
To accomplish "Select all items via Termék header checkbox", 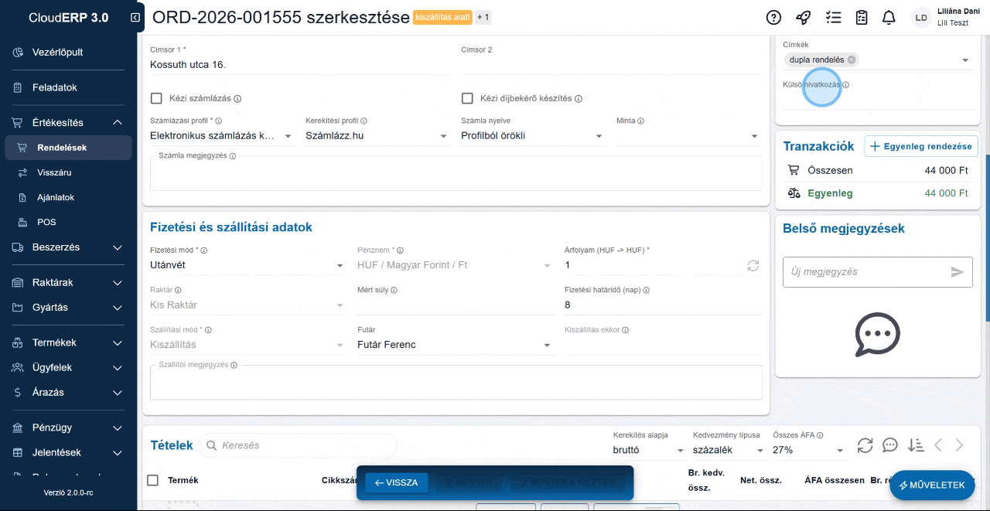I will tap(152, 480).
